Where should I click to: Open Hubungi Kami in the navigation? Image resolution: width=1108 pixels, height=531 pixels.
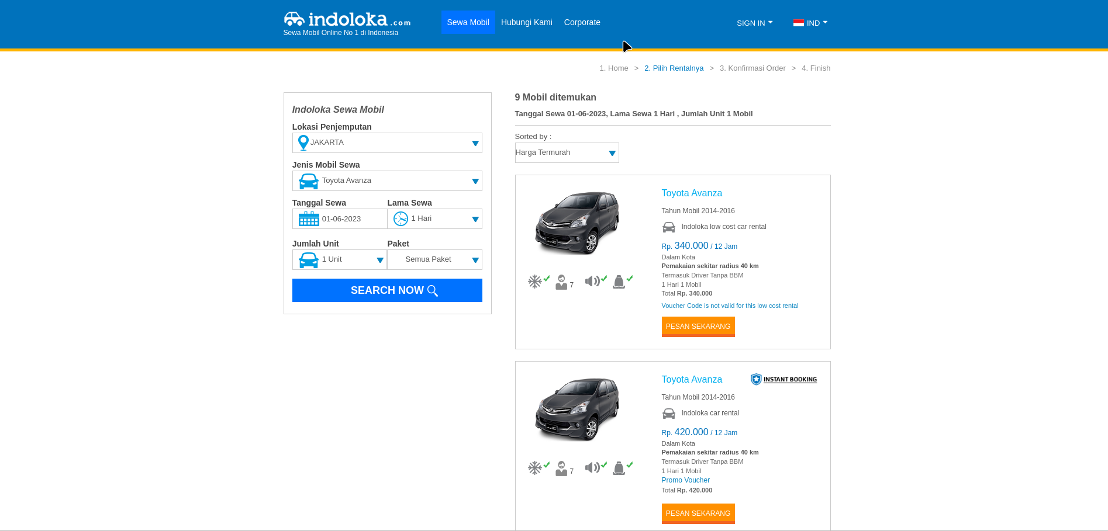(x=526, y=22)
